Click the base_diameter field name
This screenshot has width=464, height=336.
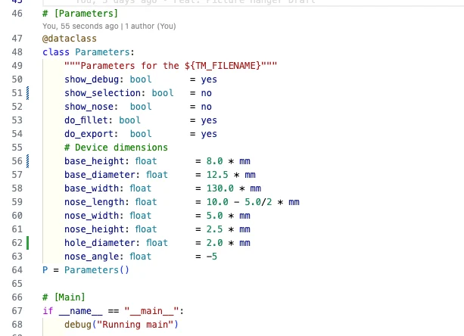100,175
